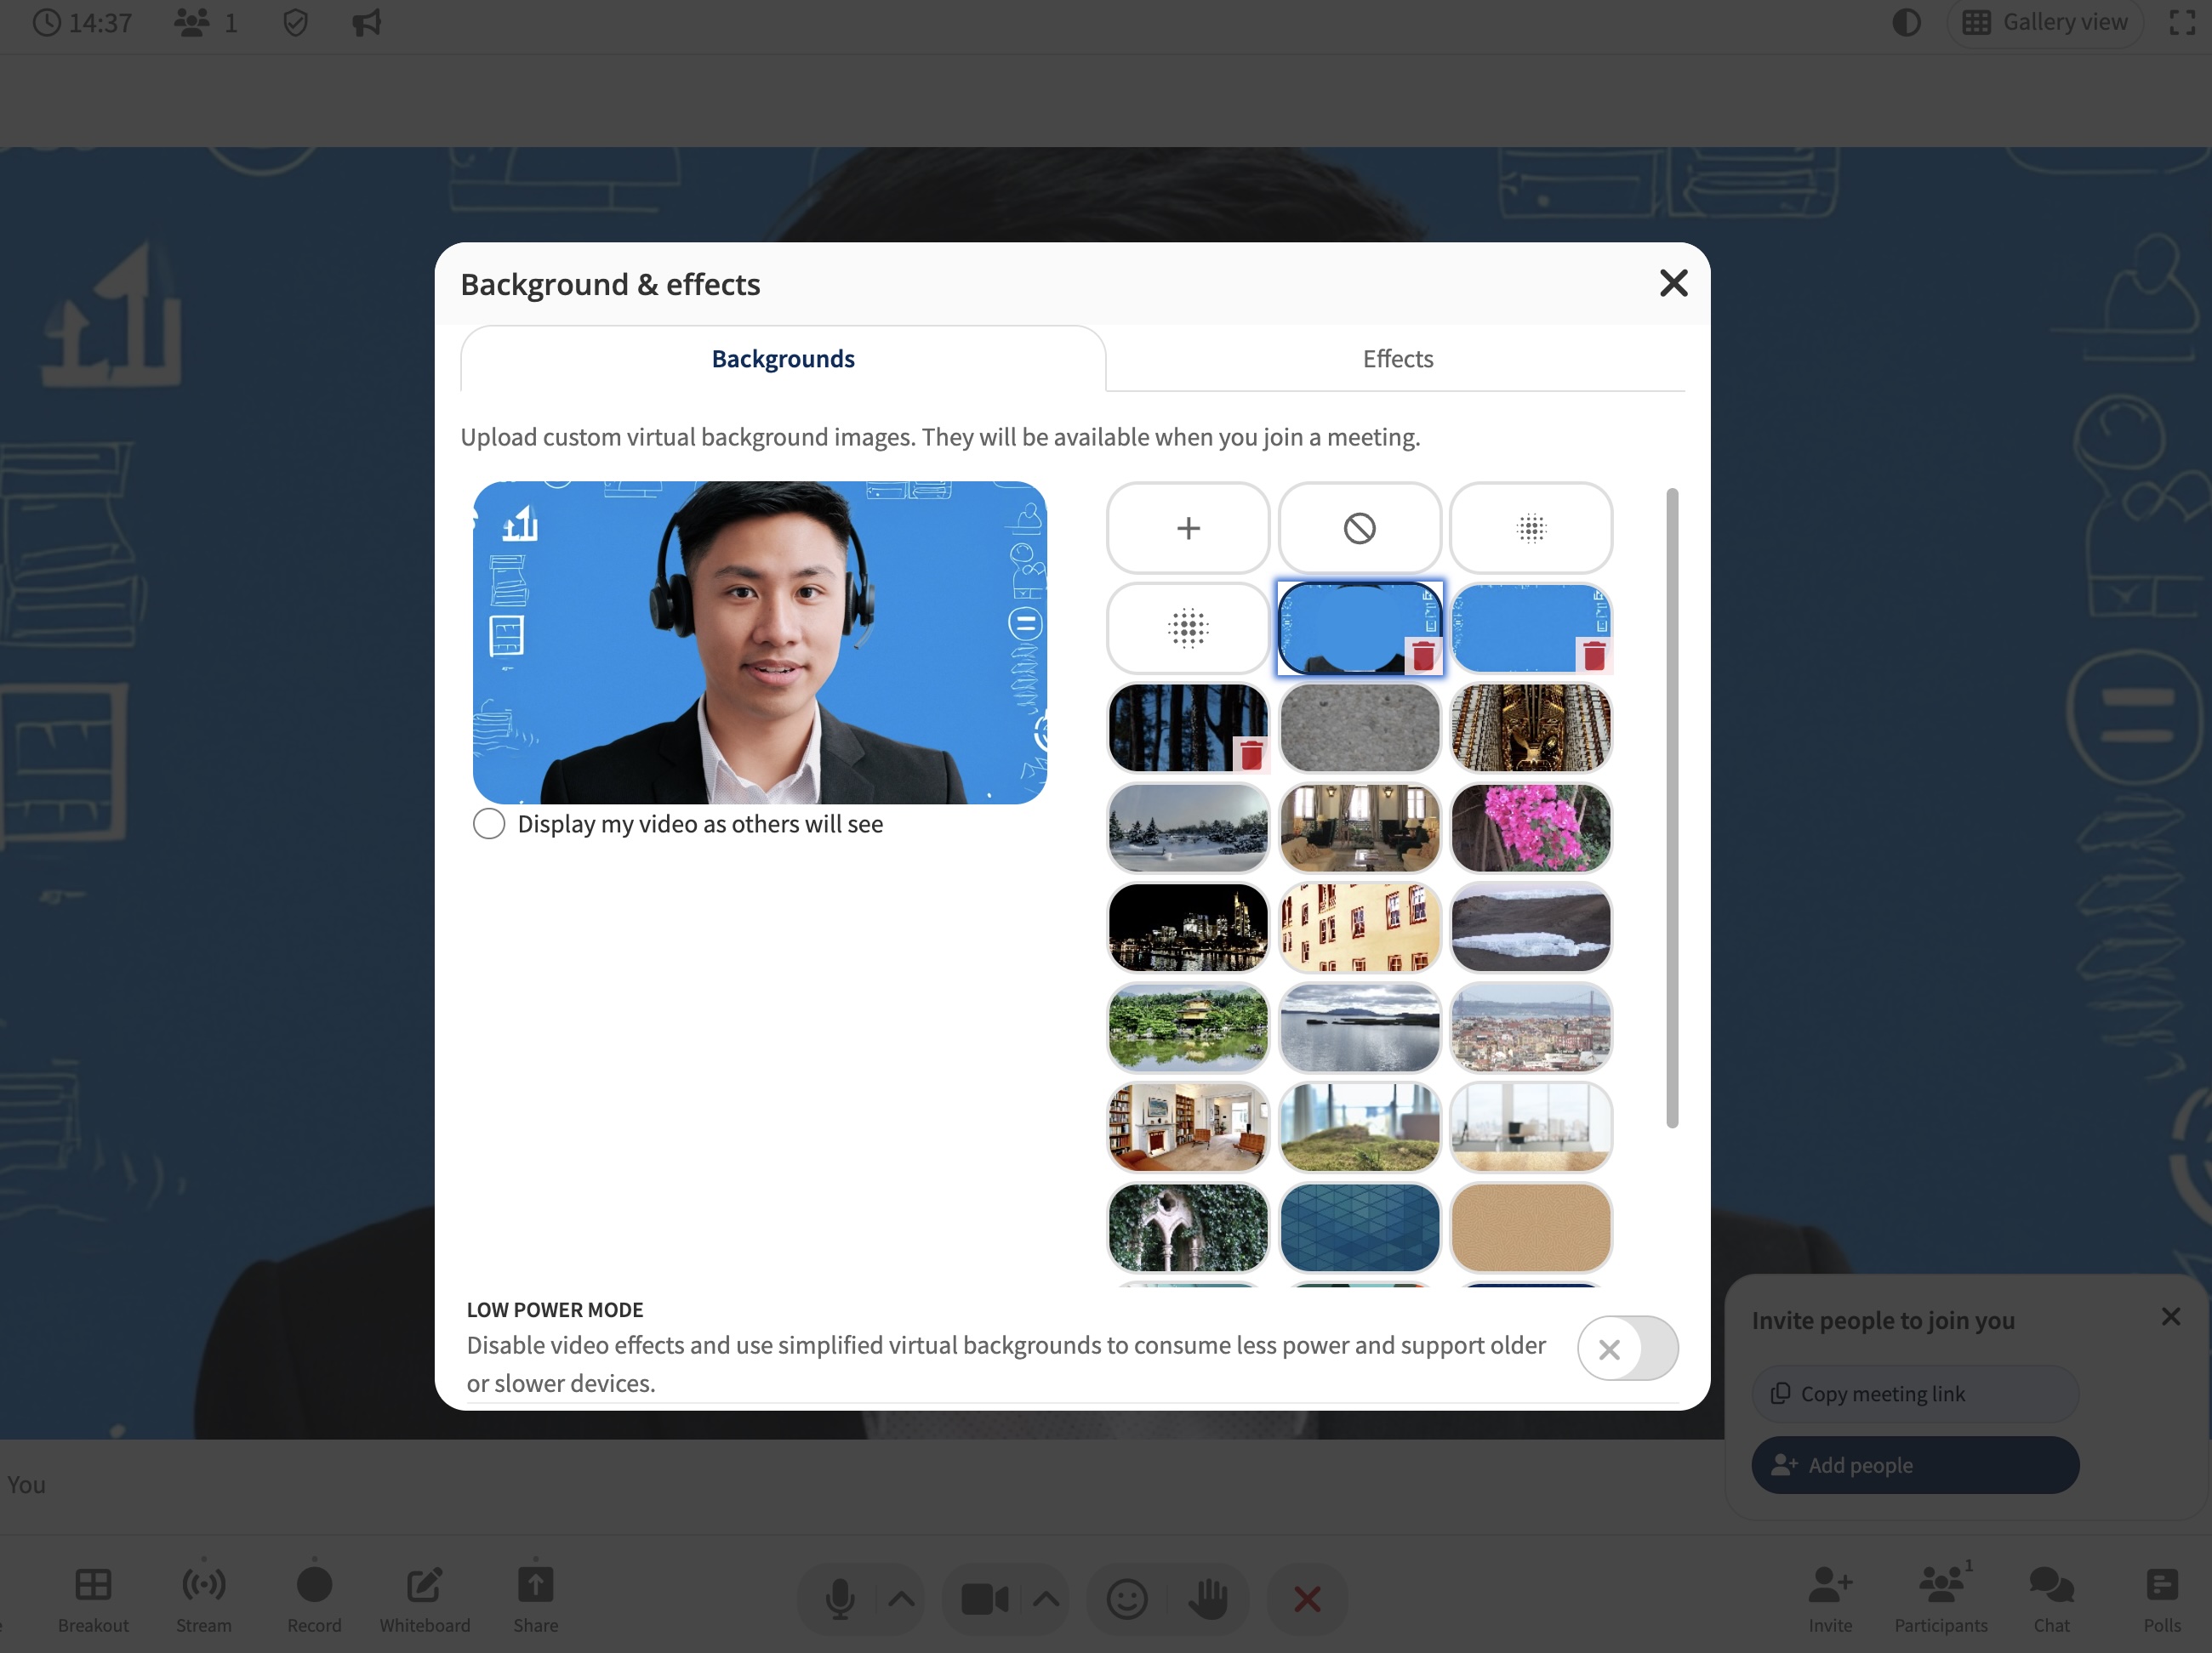
Task: Enable Display my video as others see
Action: tap(489, 825)
